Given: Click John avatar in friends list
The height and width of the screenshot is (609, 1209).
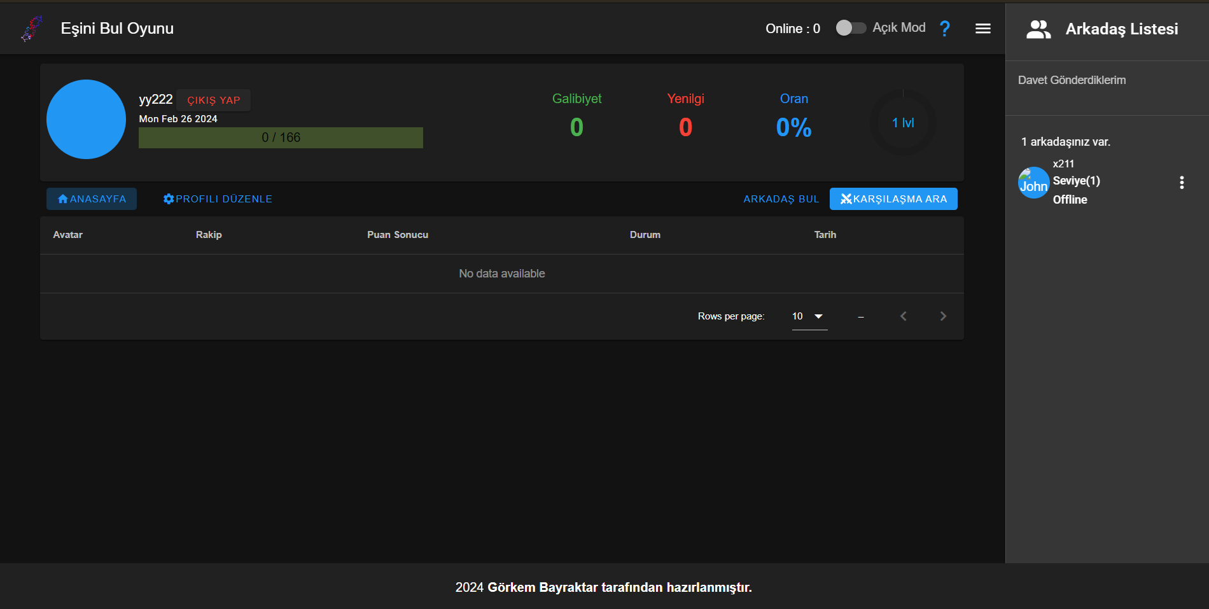Looking at the screenshot, I should tap(1033, 183).
